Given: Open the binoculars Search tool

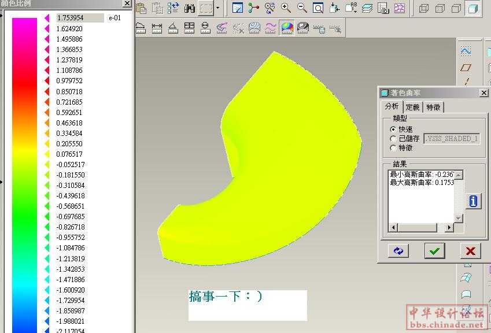Looking at the screenshot, I should pyautogui.click(x=190, y=8).
